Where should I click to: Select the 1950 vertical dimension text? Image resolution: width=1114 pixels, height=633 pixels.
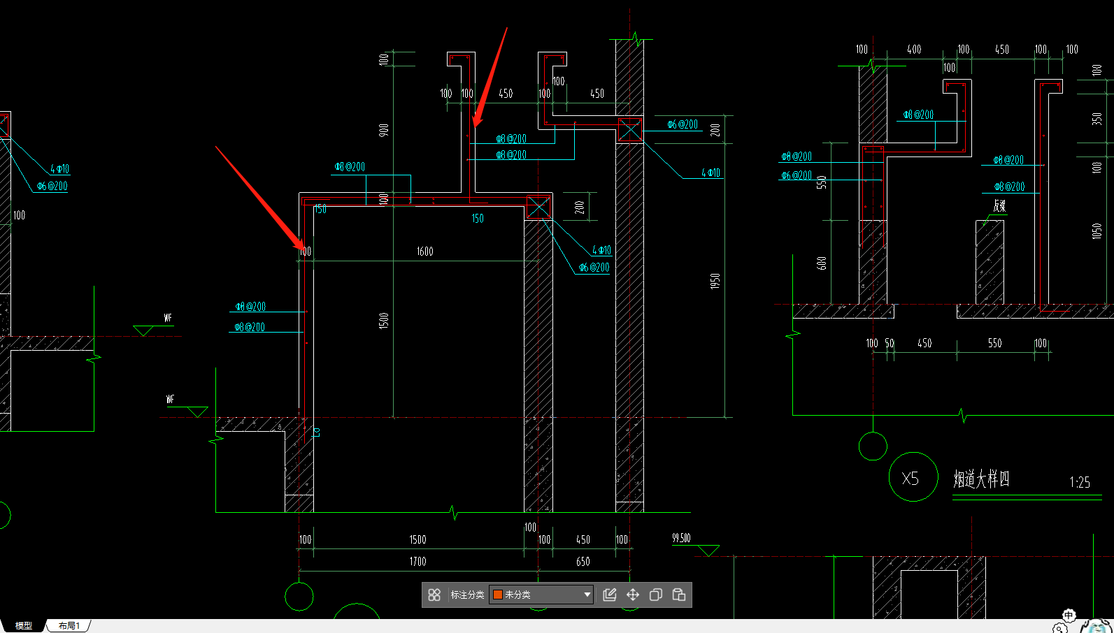715,282
